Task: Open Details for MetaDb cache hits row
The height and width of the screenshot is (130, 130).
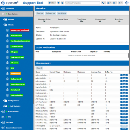Action: coord(124,111)
